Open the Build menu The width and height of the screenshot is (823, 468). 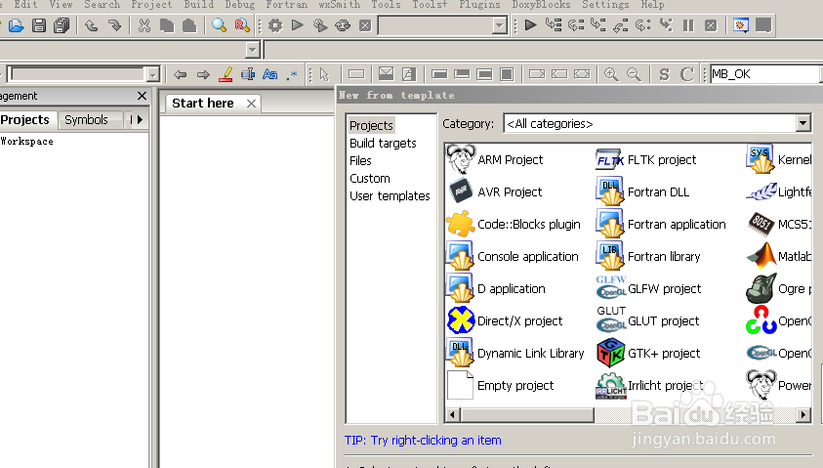pos(198,5)
